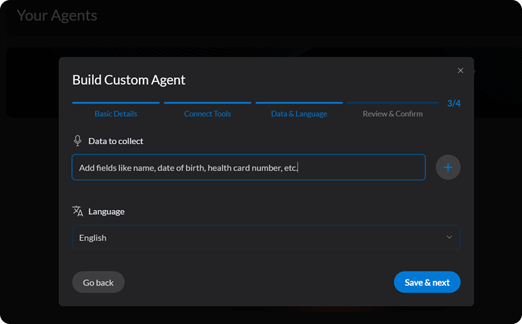
Task: Go to the Basic Details step
Action: 116,114
